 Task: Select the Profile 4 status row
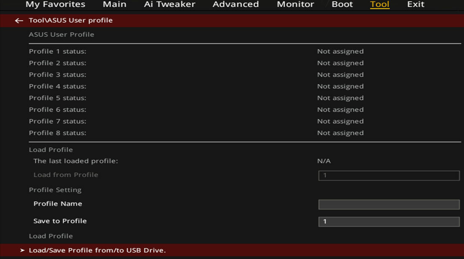click(x=245, y=86)
